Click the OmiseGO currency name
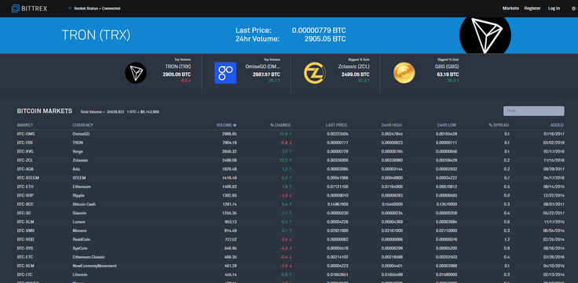578x283 pixels. (81, 134)
